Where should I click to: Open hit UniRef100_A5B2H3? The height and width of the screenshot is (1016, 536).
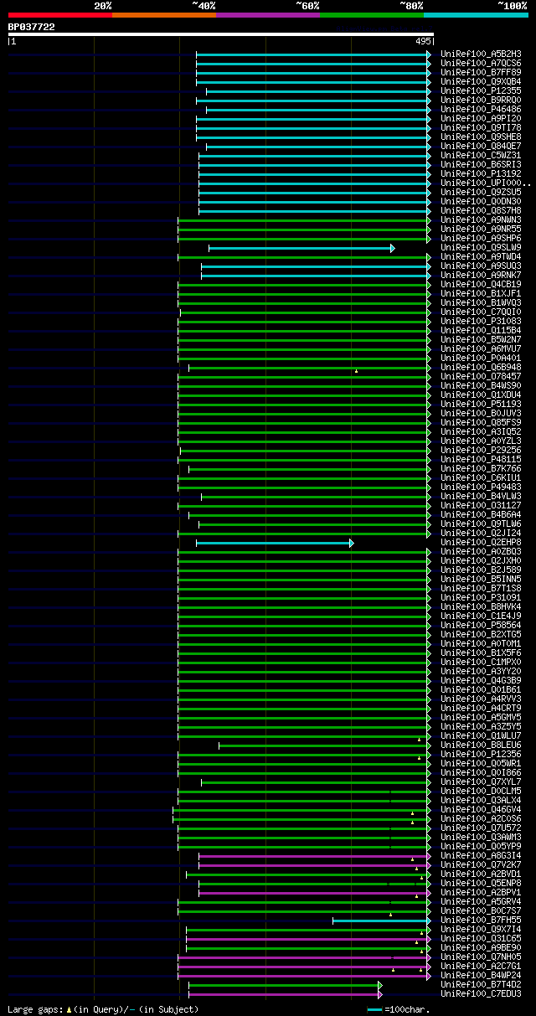tap(481, 54)
